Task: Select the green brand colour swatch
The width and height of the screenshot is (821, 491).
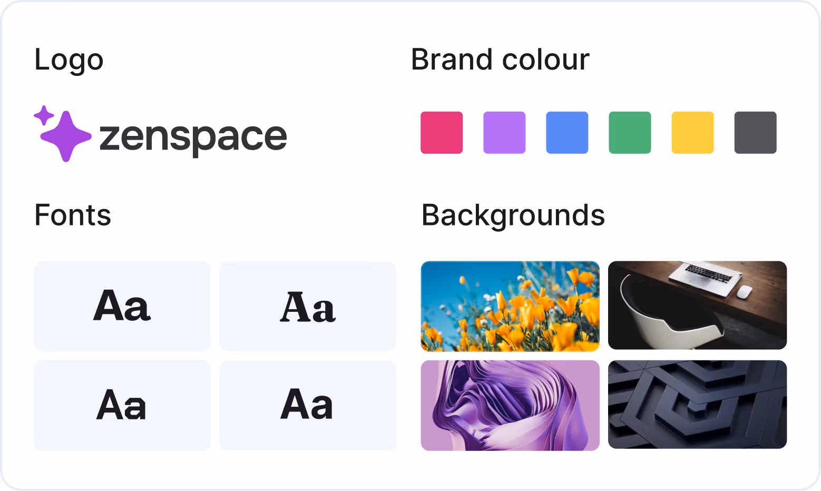Action: point(630,132)
